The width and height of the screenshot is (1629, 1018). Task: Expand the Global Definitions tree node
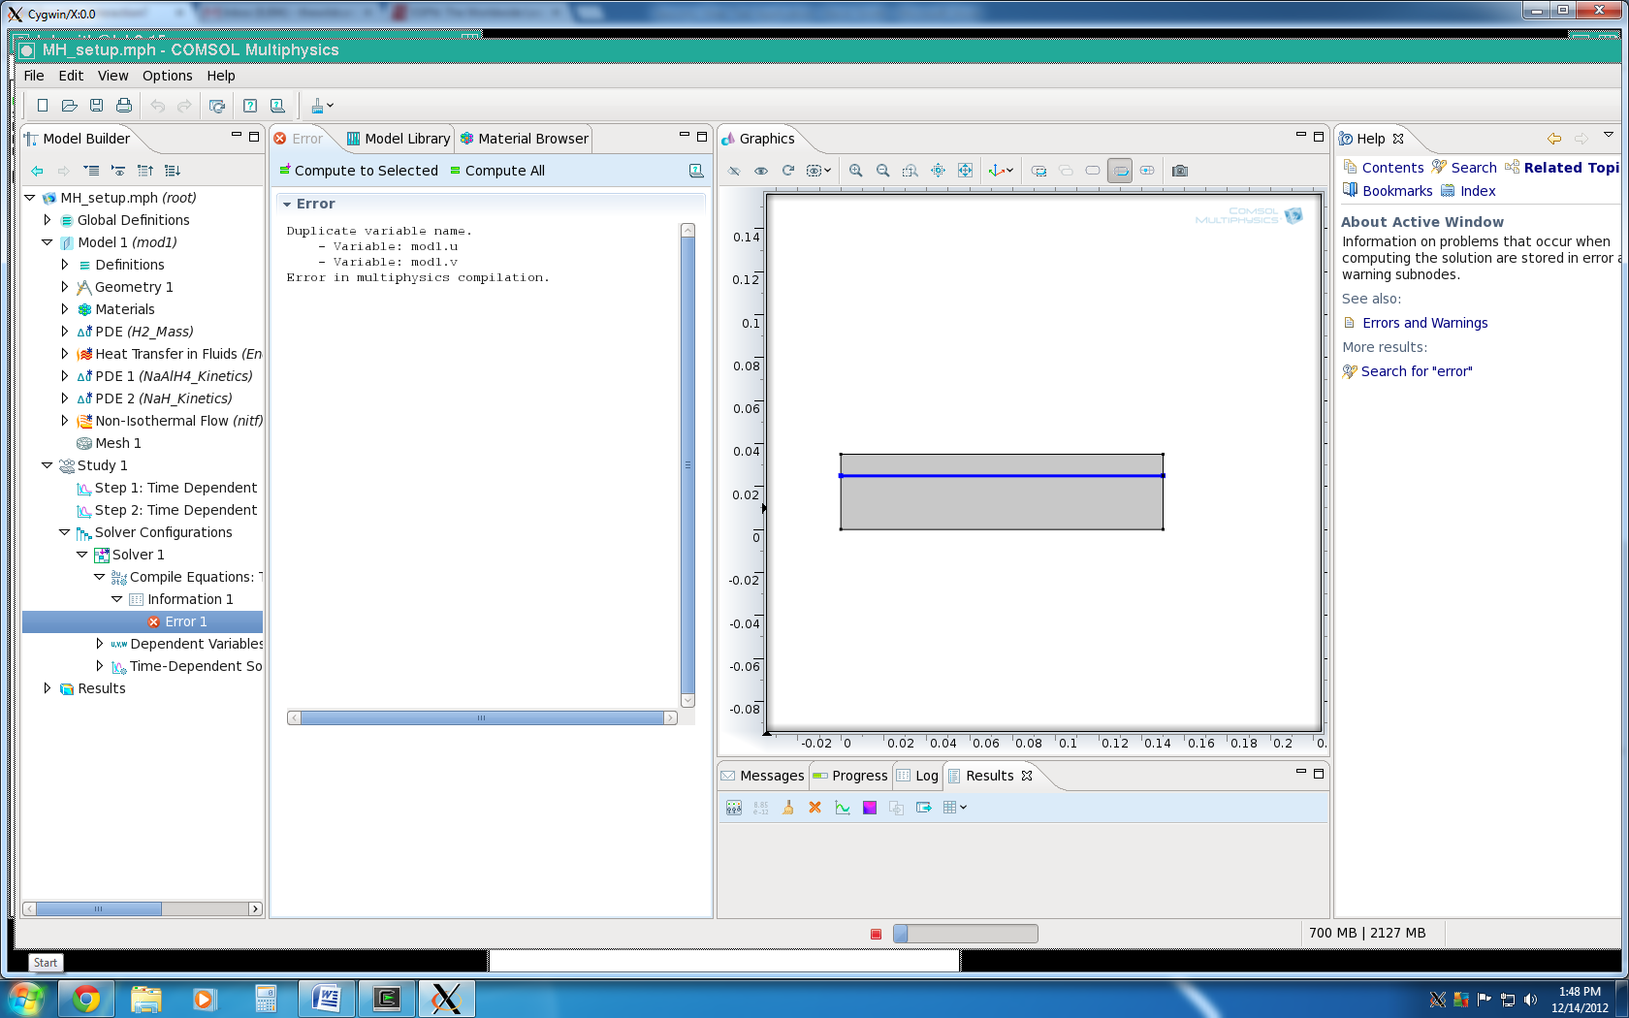pyautogui.click(x=47, y=220)
